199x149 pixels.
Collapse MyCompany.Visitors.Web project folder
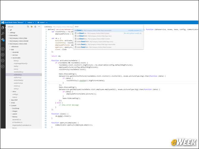pyautogui.click(x=18, y=44)
